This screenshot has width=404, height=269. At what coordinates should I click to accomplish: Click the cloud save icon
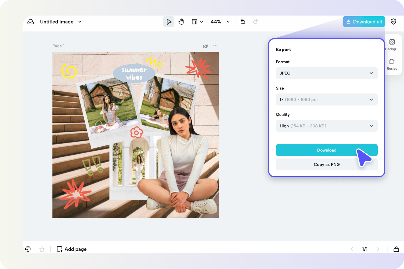coord(31,22)
